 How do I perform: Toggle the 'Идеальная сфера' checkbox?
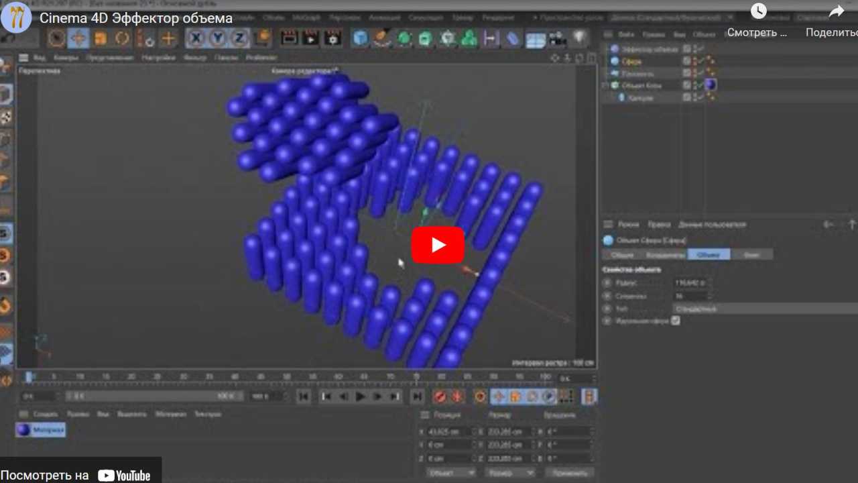click(x=676, y=321)
